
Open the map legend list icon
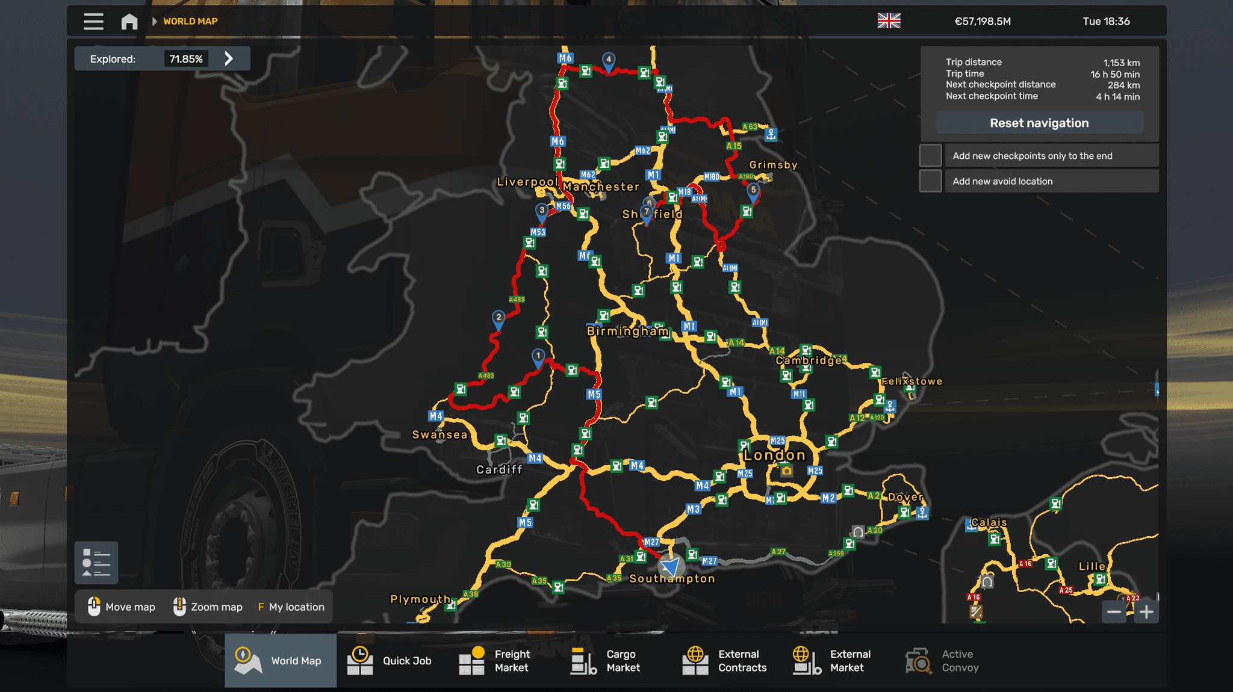[x=96, y=563]
